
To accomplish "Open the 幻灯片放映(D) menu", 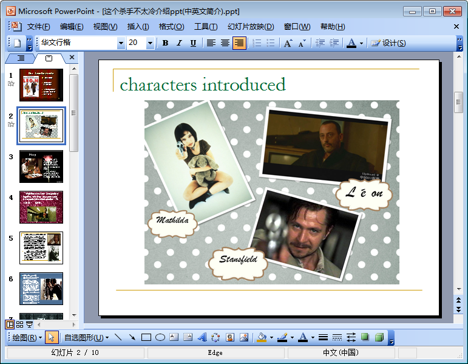I will click(251, 27).
